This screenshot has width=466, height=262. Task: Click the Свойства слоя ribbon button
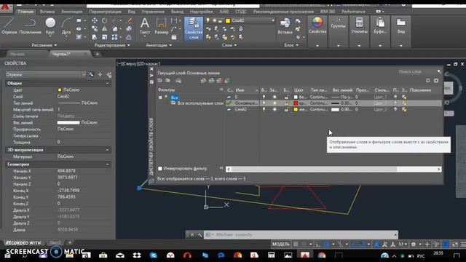pyautogui.click(x=194, y=28)
